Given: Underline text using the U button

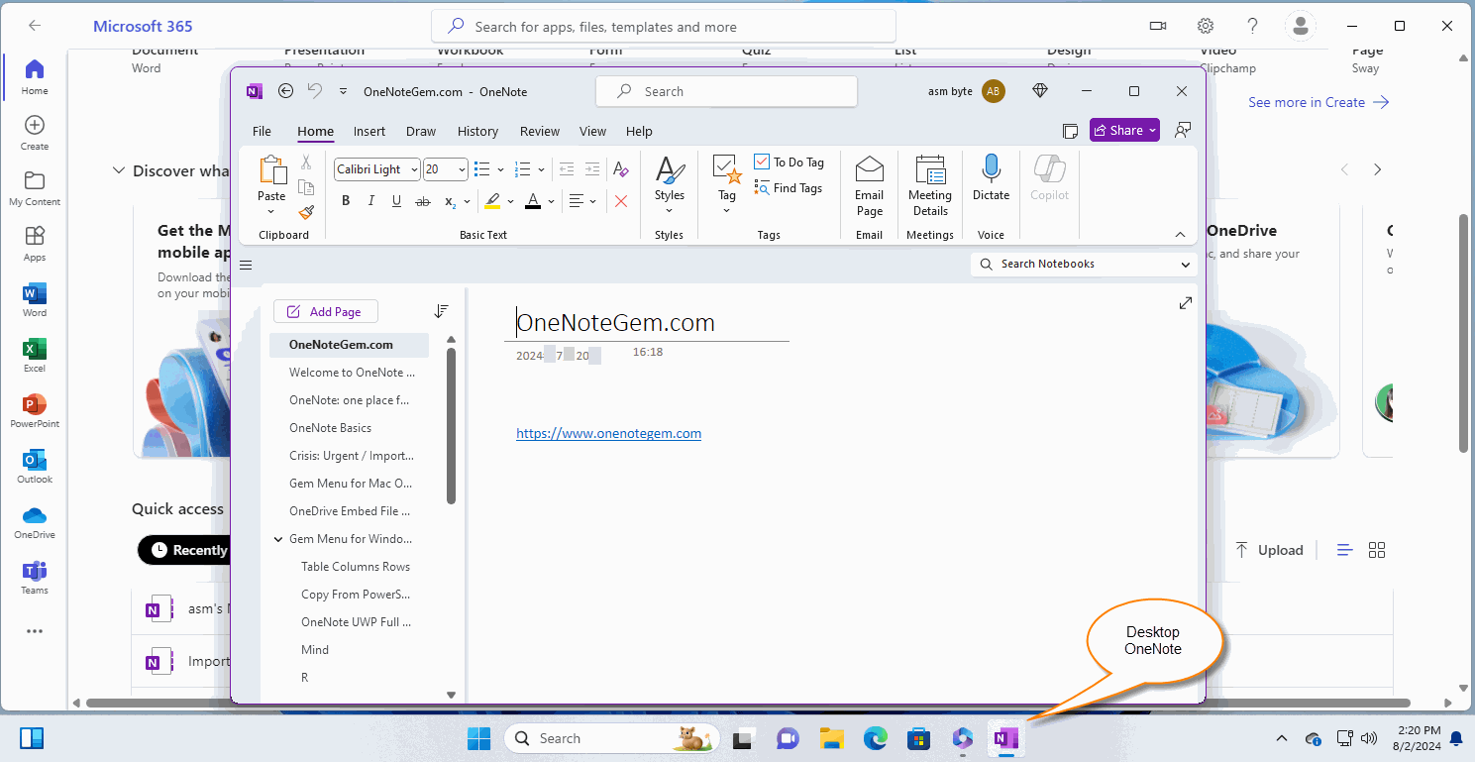Looking at the screenshot, I should coord(396,201).
